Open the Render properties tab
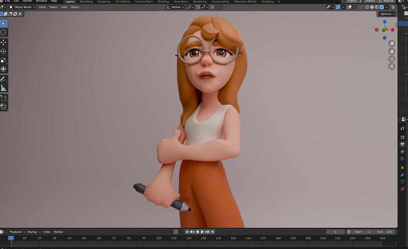Screen dimensions: 408x249 pos(402,137)
